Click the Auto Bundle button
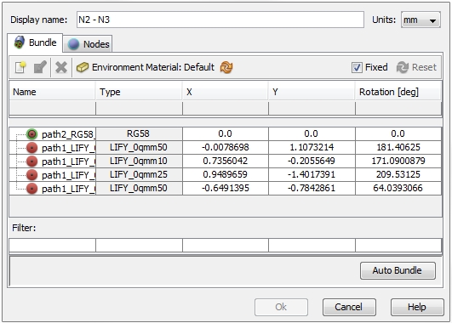 pos(398,270)
